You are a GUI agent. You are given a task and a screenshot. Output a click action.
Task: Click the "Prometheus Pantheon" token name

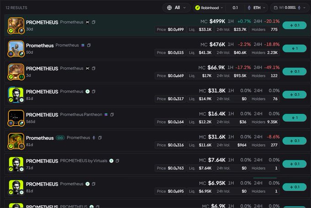(x=81, y=114)
